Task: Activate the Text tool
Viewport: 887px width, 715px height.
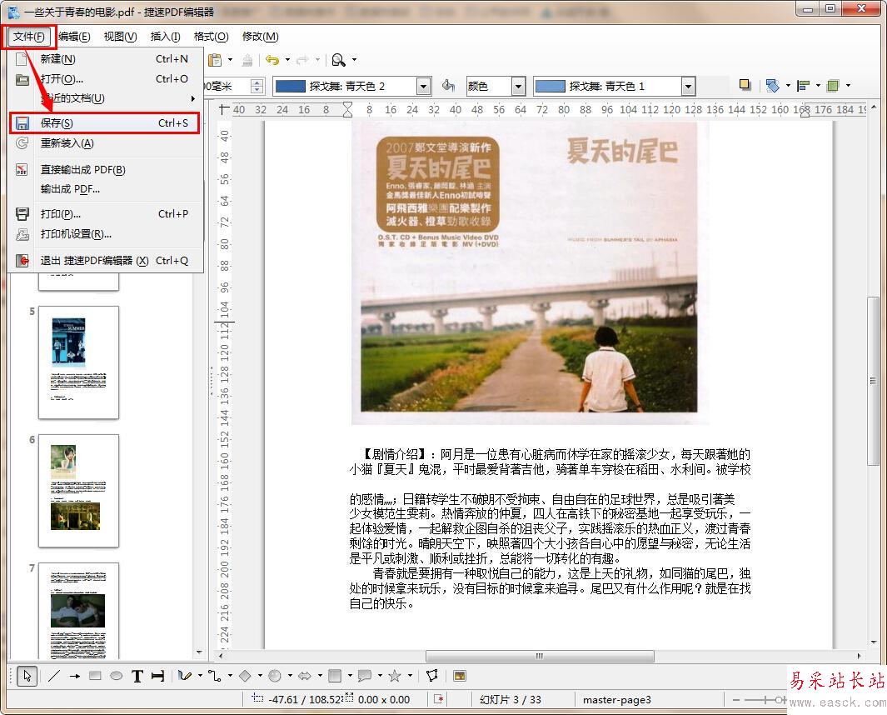Action: pos(137,676)
